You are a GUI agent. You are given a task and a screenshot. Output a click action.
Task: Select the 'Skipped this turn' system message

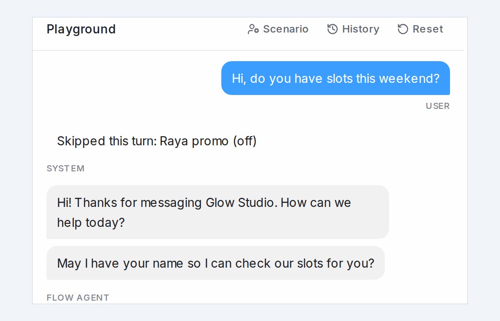coord(157,141)
